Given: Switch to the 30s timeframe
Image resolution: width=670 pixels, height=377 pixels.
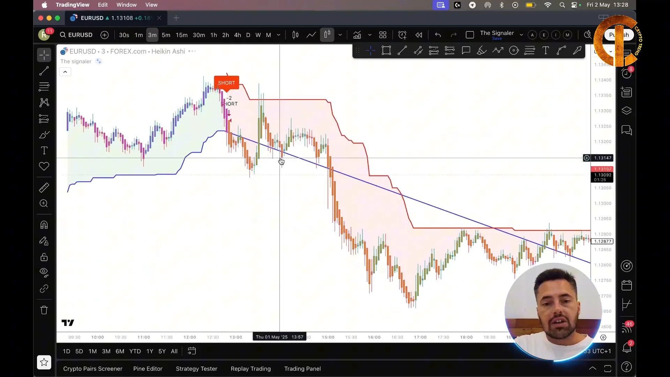Looking at the screenshot, I should tap(124, 35).
